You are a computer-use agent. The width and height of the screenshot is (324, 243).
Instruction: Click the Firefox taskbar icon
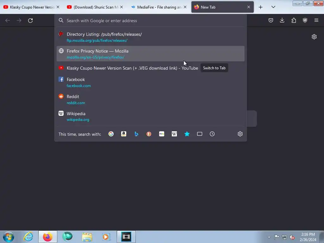point(48,237)
